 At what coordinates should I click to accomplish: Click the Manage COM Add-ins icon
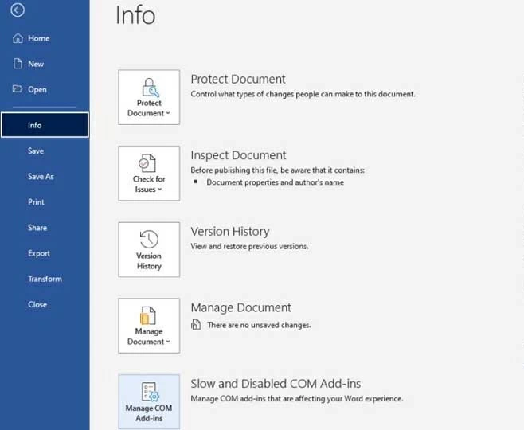point(149,392)
